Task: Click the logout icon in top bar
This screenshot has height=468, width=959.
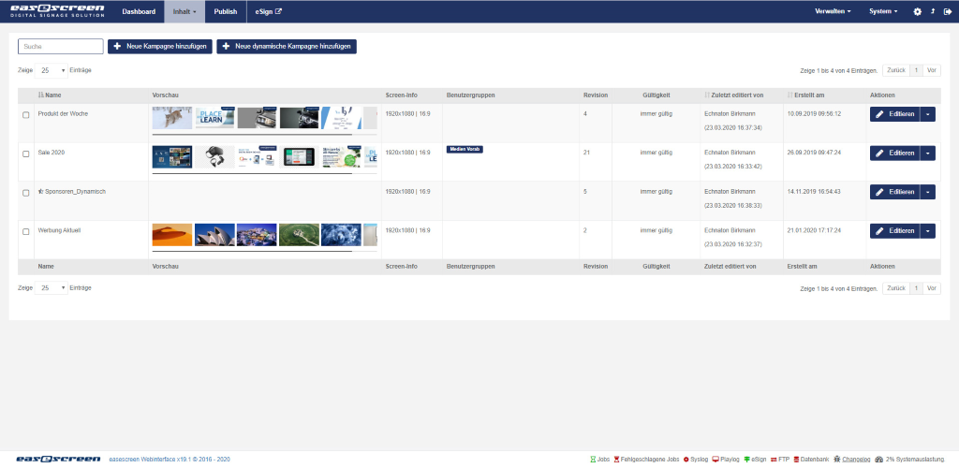Action: pyautogui.click(x=947, y=12)
